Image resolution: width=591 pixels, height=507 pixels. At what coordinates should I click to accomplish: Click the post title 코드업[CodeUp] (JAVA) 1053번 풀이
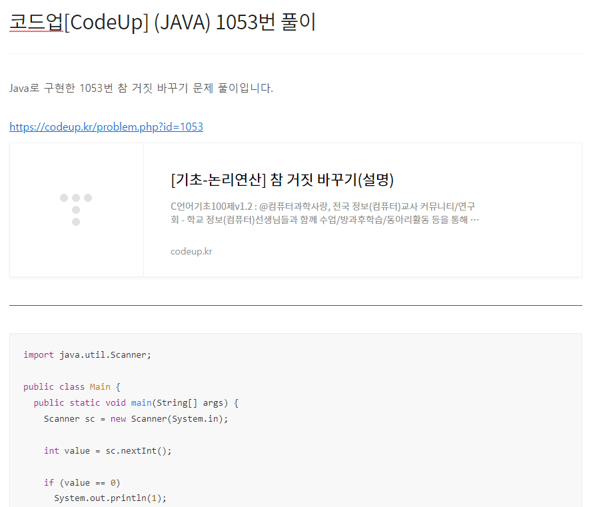pyautogui.click(x=163, y=22)
